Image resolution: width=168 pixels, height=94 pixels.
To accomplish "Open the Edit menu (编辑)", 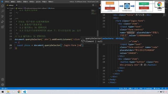I will pyautogui.click(x=13, y=2).
